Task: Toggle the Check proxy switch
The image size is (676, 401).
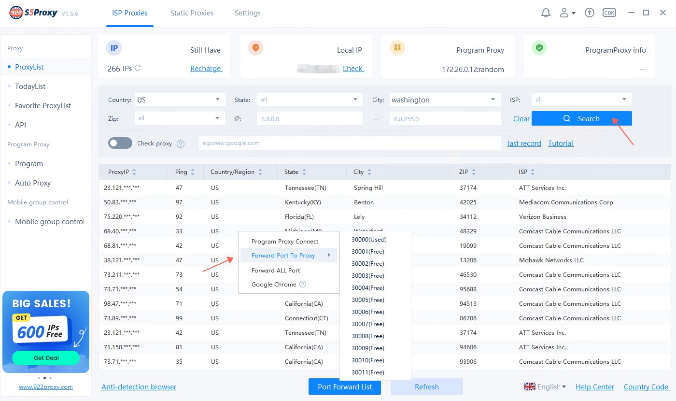Action: point(120,143)
